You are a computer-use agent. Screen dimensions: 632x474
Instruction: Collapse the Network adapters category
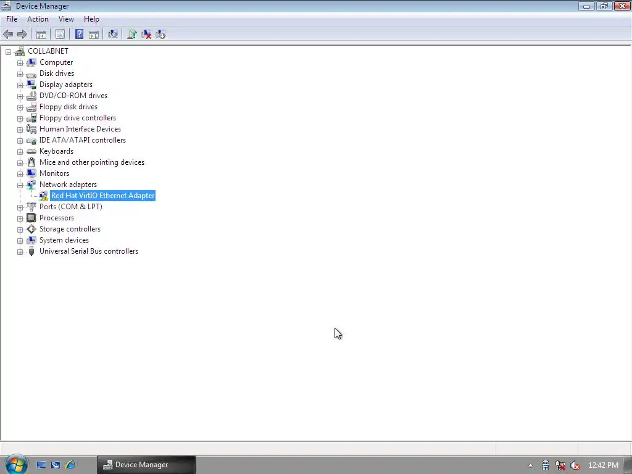point(20,185)
